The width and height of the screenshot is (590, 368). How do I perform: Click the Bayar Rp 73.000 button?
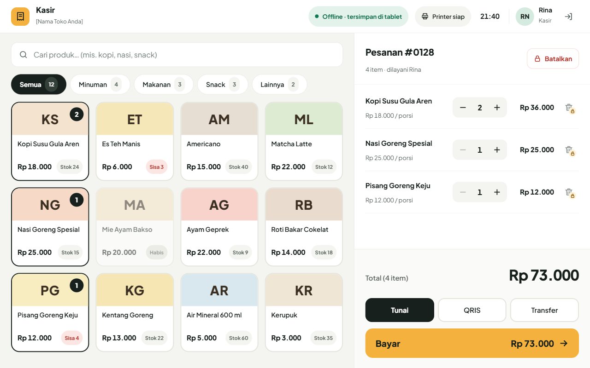click(472, 343)
